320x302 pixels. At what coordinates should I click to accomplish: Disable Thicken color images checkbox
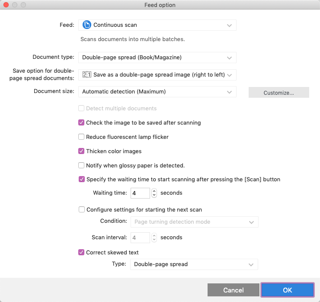click(81, 151)
